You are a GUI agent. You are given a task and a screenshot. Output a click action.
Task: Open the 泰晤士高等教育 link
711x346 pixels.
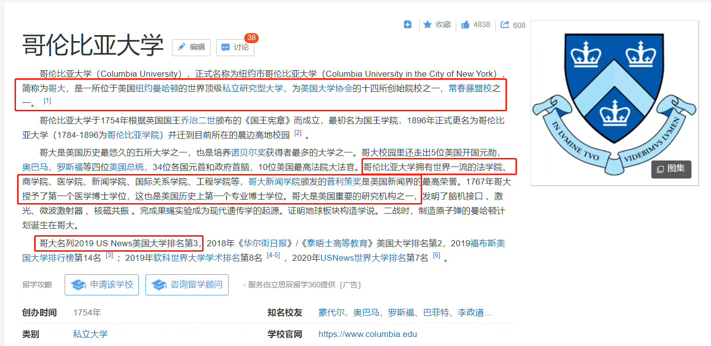point(336,244)
